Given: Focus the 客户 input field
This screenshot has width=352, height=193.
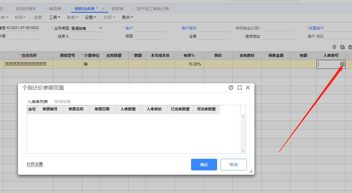Looking at the screenshot, I should [150, 28].
